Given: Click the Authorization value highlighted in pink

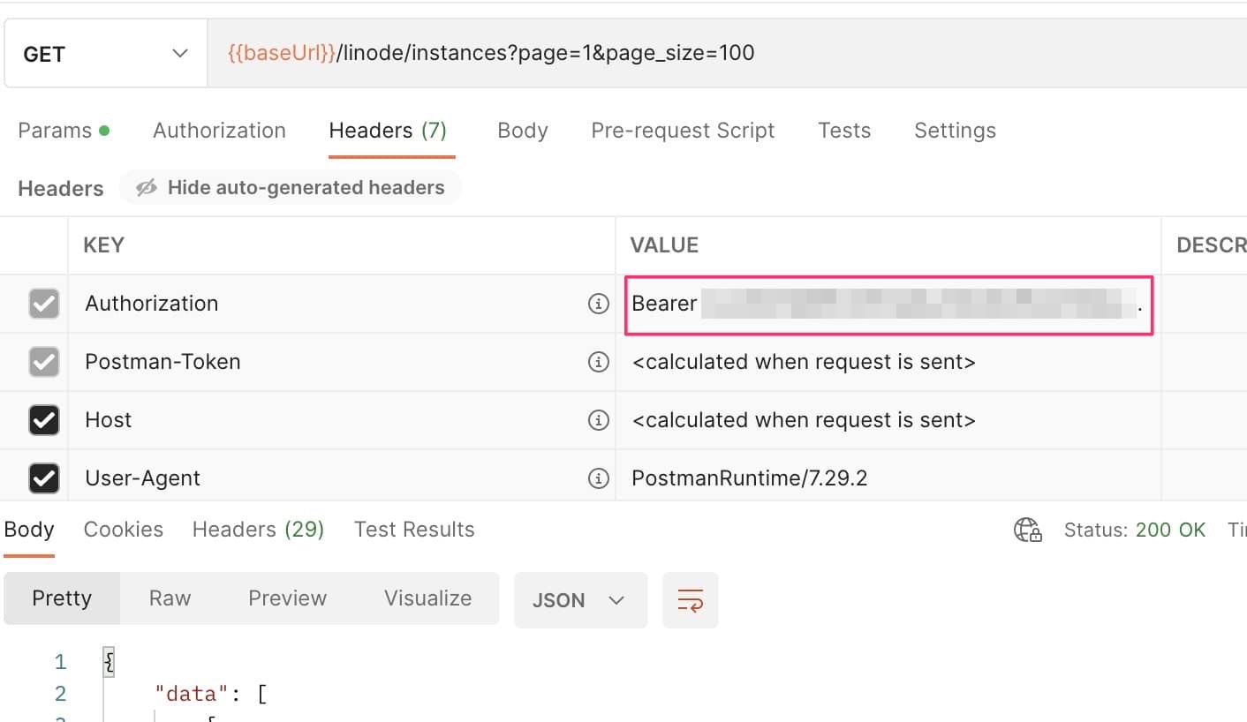Looking at the screenshot, I should coord(888,304).
